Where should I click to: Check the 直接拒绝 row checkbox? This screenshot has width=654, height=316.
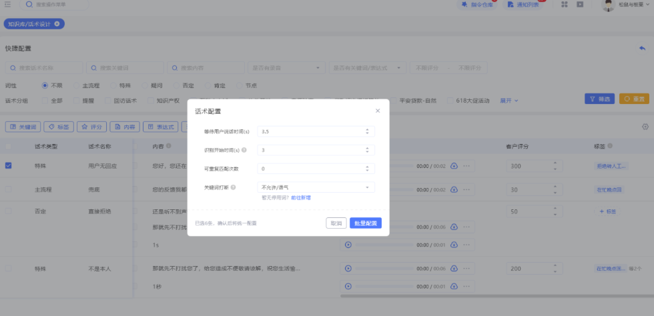tap(8, 211)
